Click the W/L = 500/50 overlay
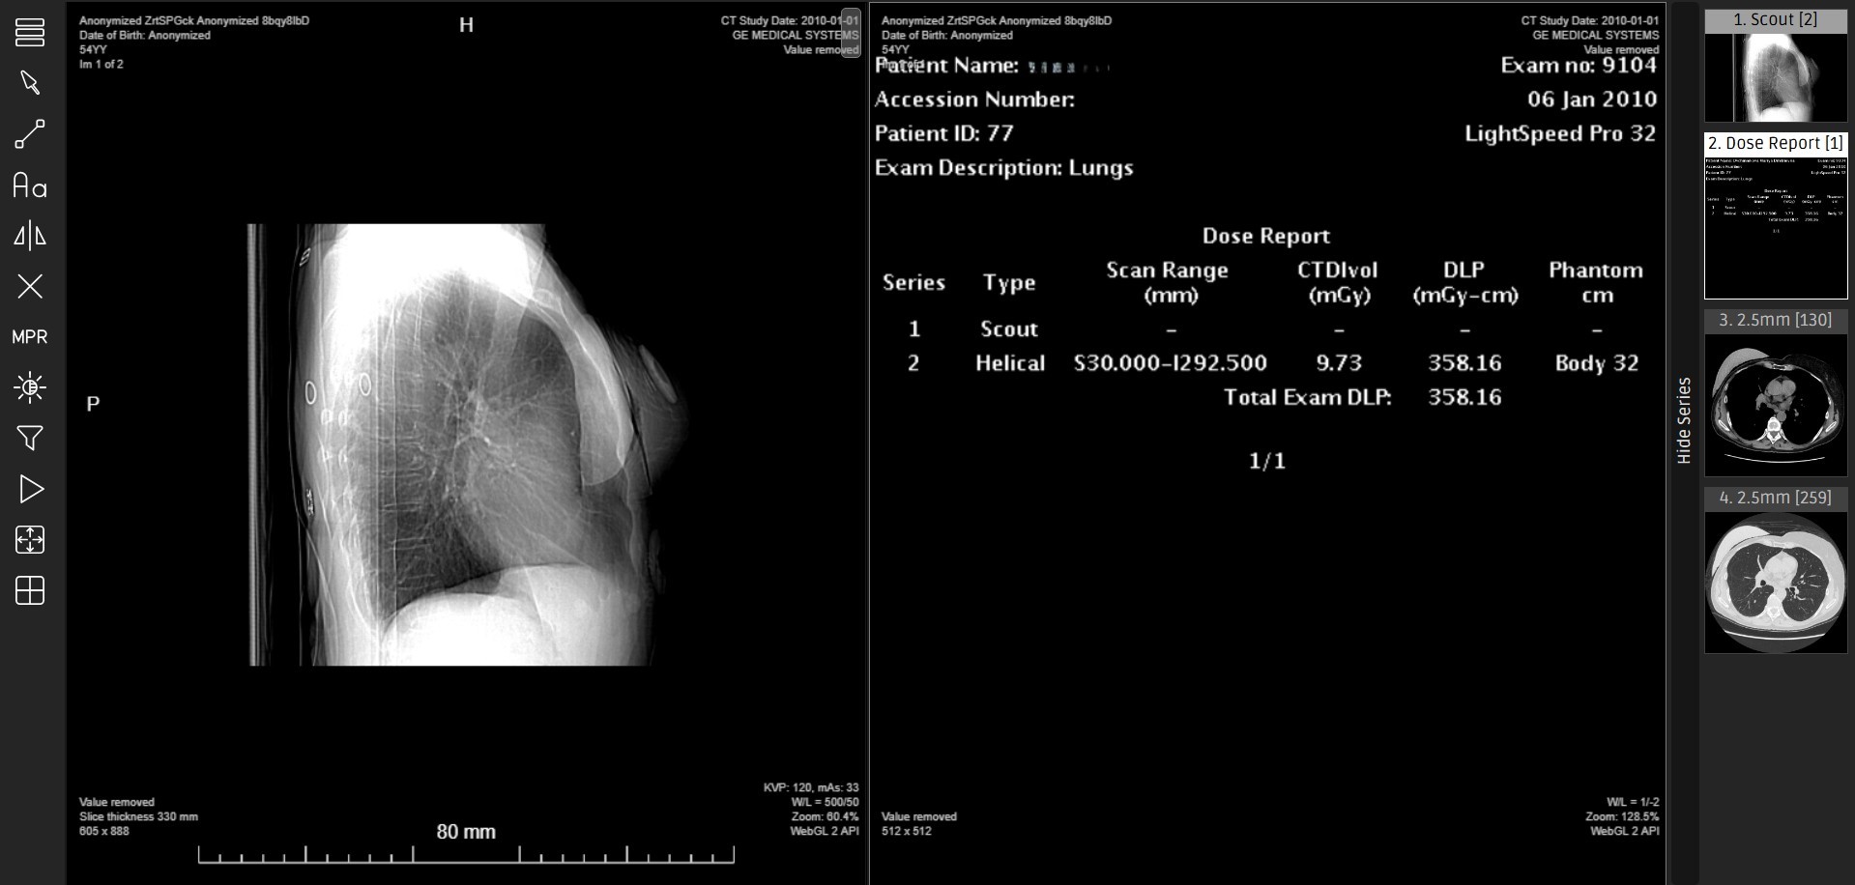This screenshot has height=885, width=1855. (825, 802)
